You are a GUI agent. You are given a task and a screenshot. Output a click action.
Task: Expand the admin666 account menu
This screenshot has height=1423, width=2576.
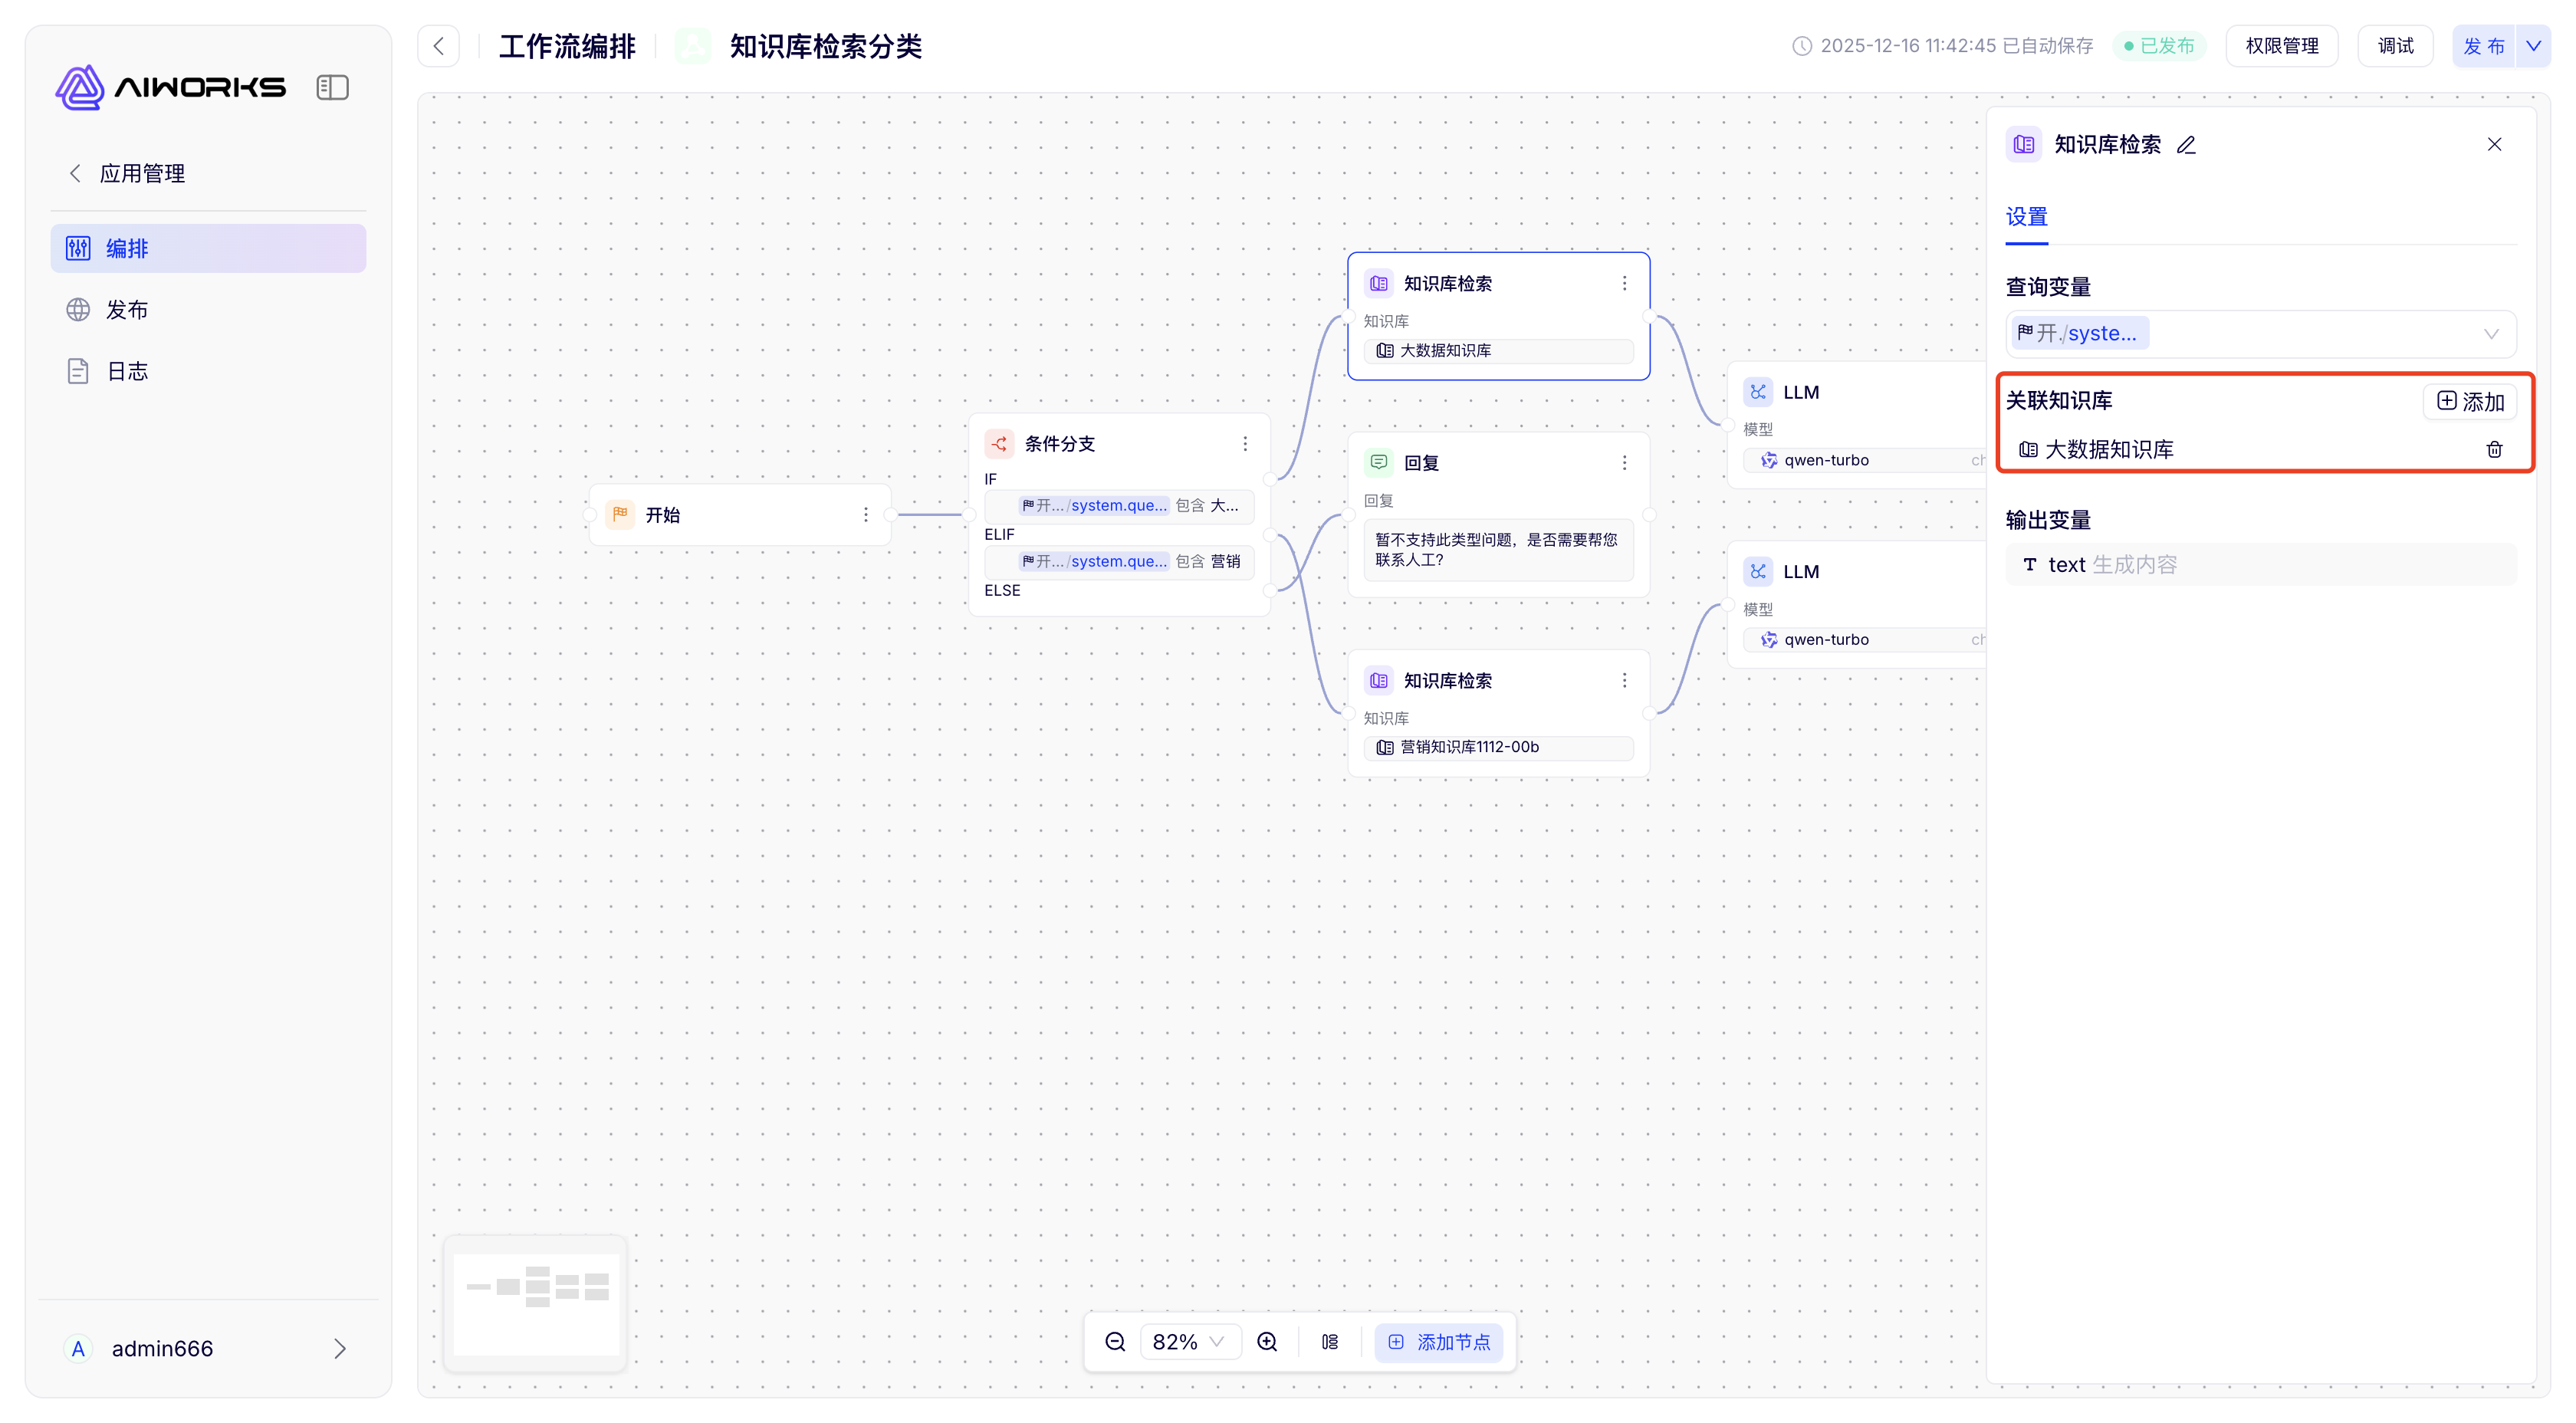[339, 1349]
